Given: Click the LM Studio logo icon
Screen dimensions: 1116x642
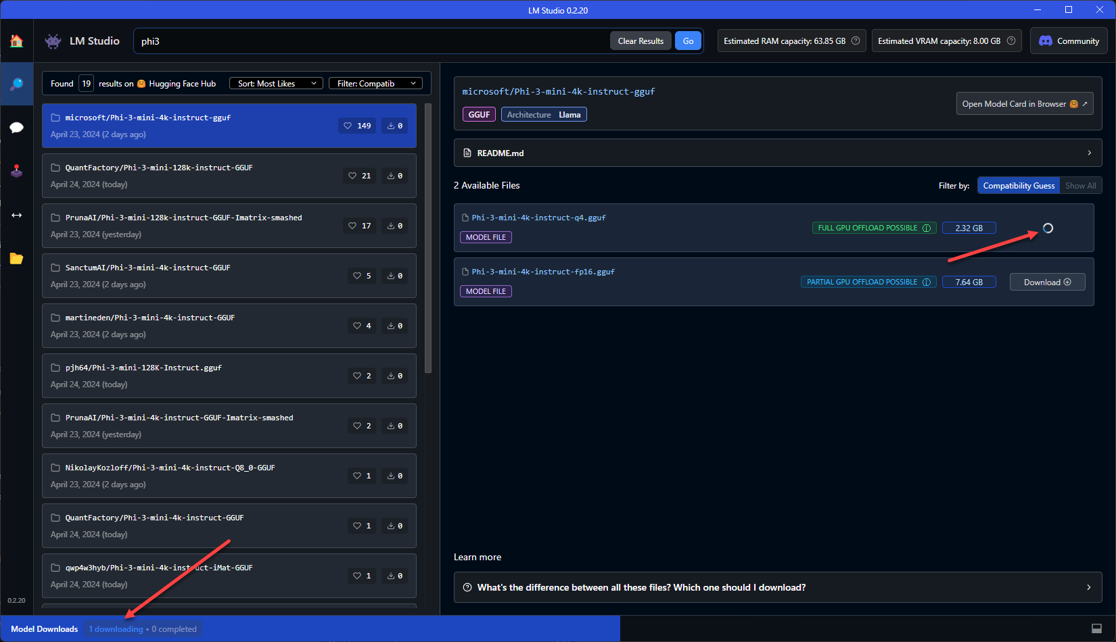Looking at the screenshot, I should tap(53, 41).
